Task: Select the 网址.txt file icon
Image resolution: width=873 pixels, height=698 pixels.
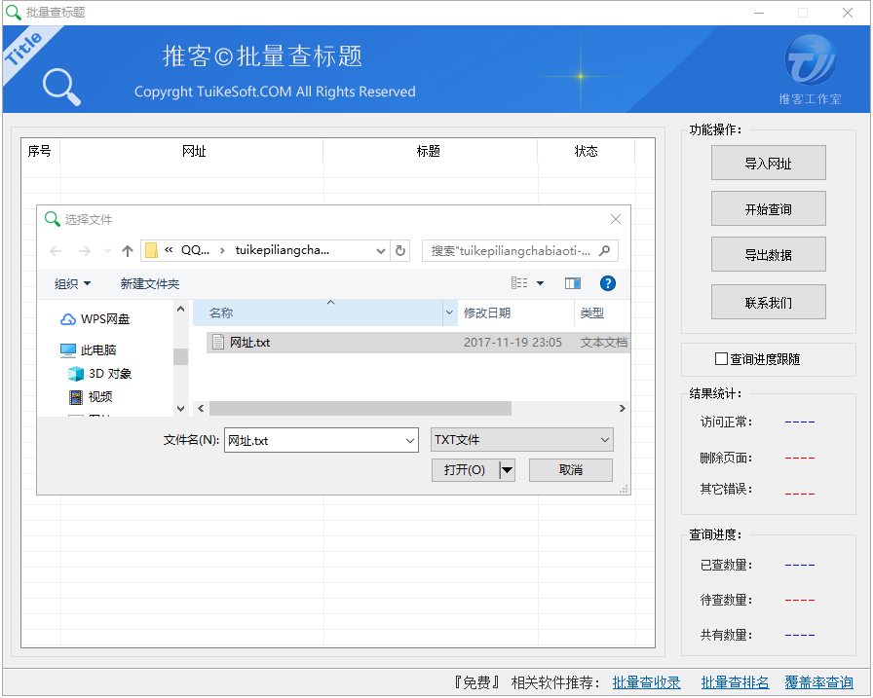Action: click(218, 343)
